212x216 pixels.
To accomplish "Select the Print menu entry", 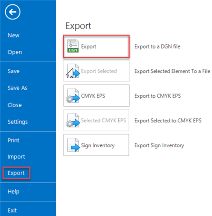I will coord(13,140).
